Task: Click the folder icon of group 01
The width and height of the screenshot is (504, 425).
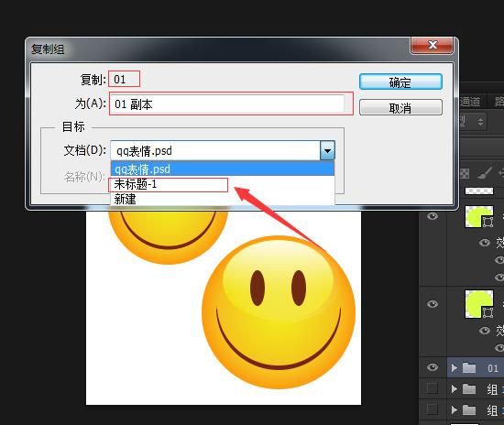Action: [x=469, y=368]
